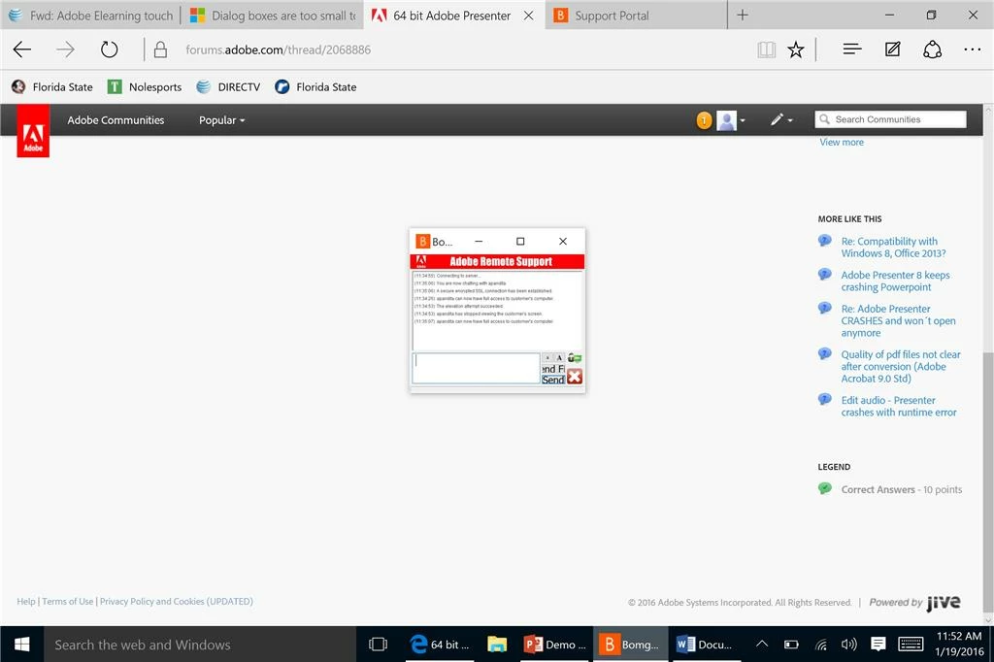
Task: Click red X end session icon in Remote Support
Action: point(575,376)
